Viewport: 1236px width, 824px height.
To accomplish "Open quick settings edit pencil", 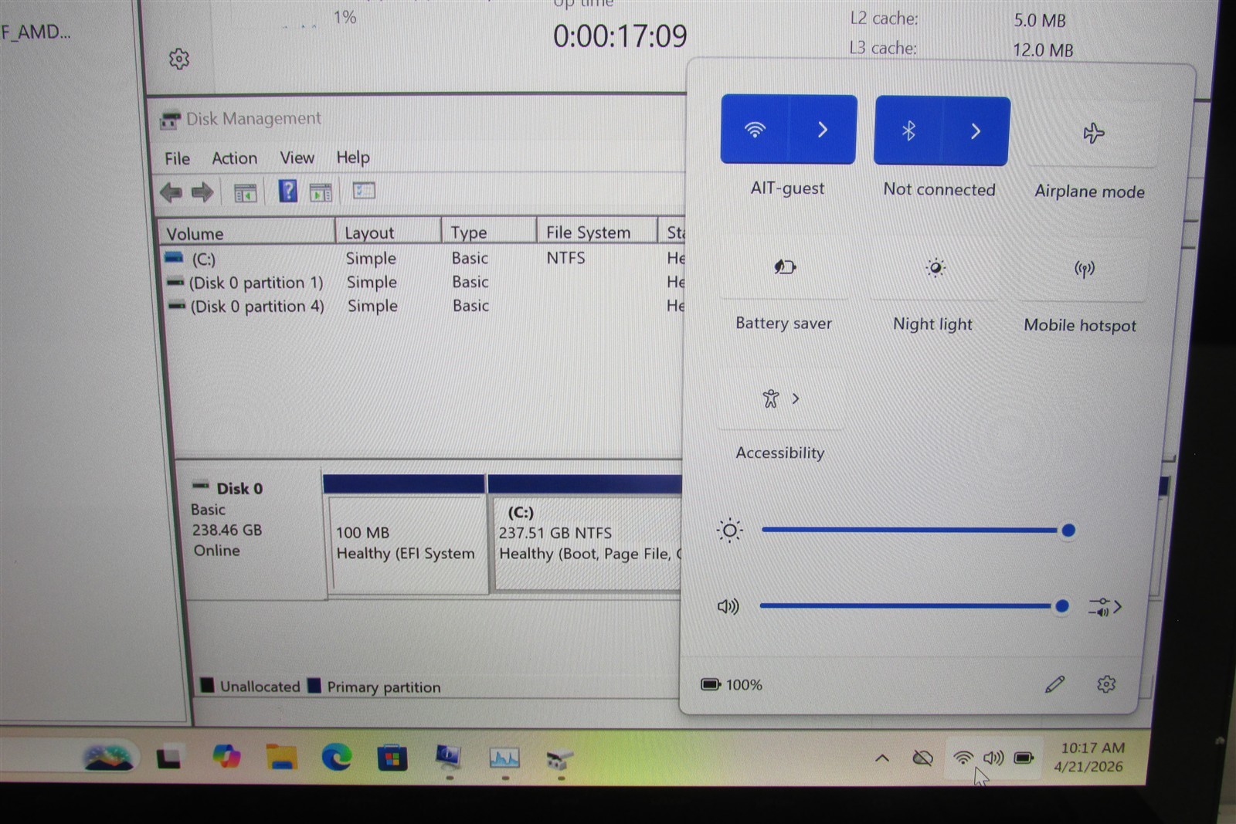I will (x=1054, y=684).
